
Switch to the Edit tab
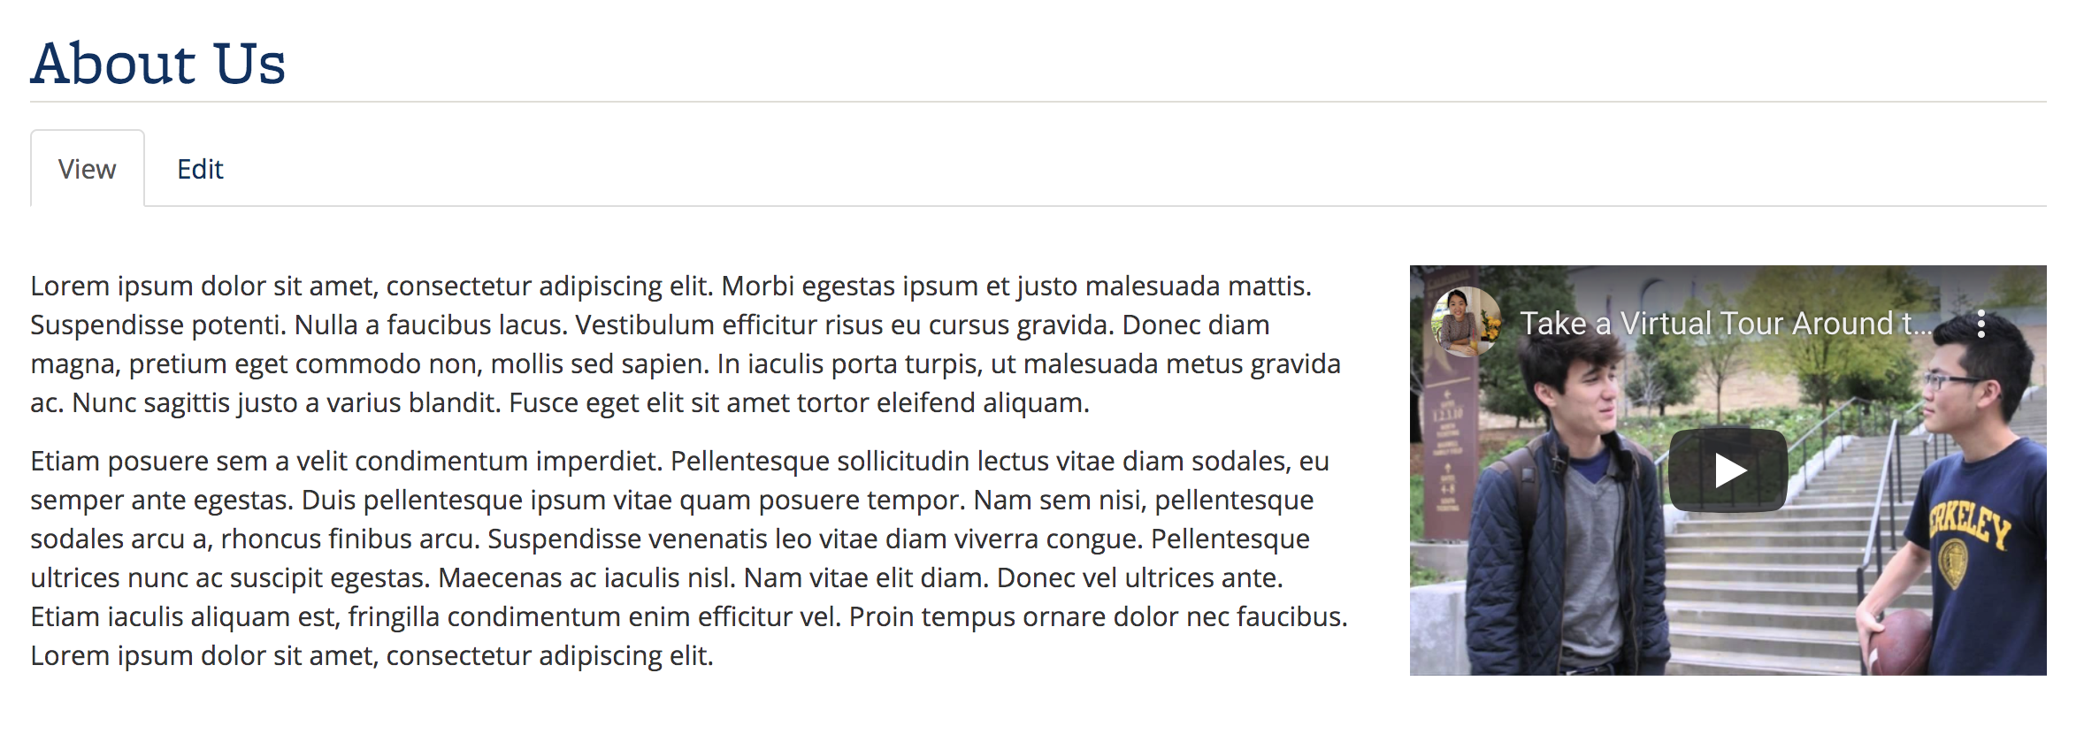tap(200, 169)
